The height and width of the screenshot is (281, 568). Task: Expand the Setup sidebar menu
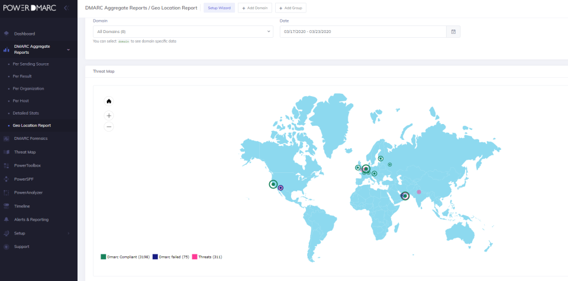[x=68, y=233]
